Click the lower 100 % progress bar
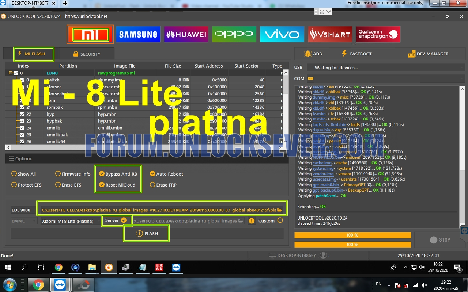The width and height of the screenshot is (468, 292). tap(352, 245)
